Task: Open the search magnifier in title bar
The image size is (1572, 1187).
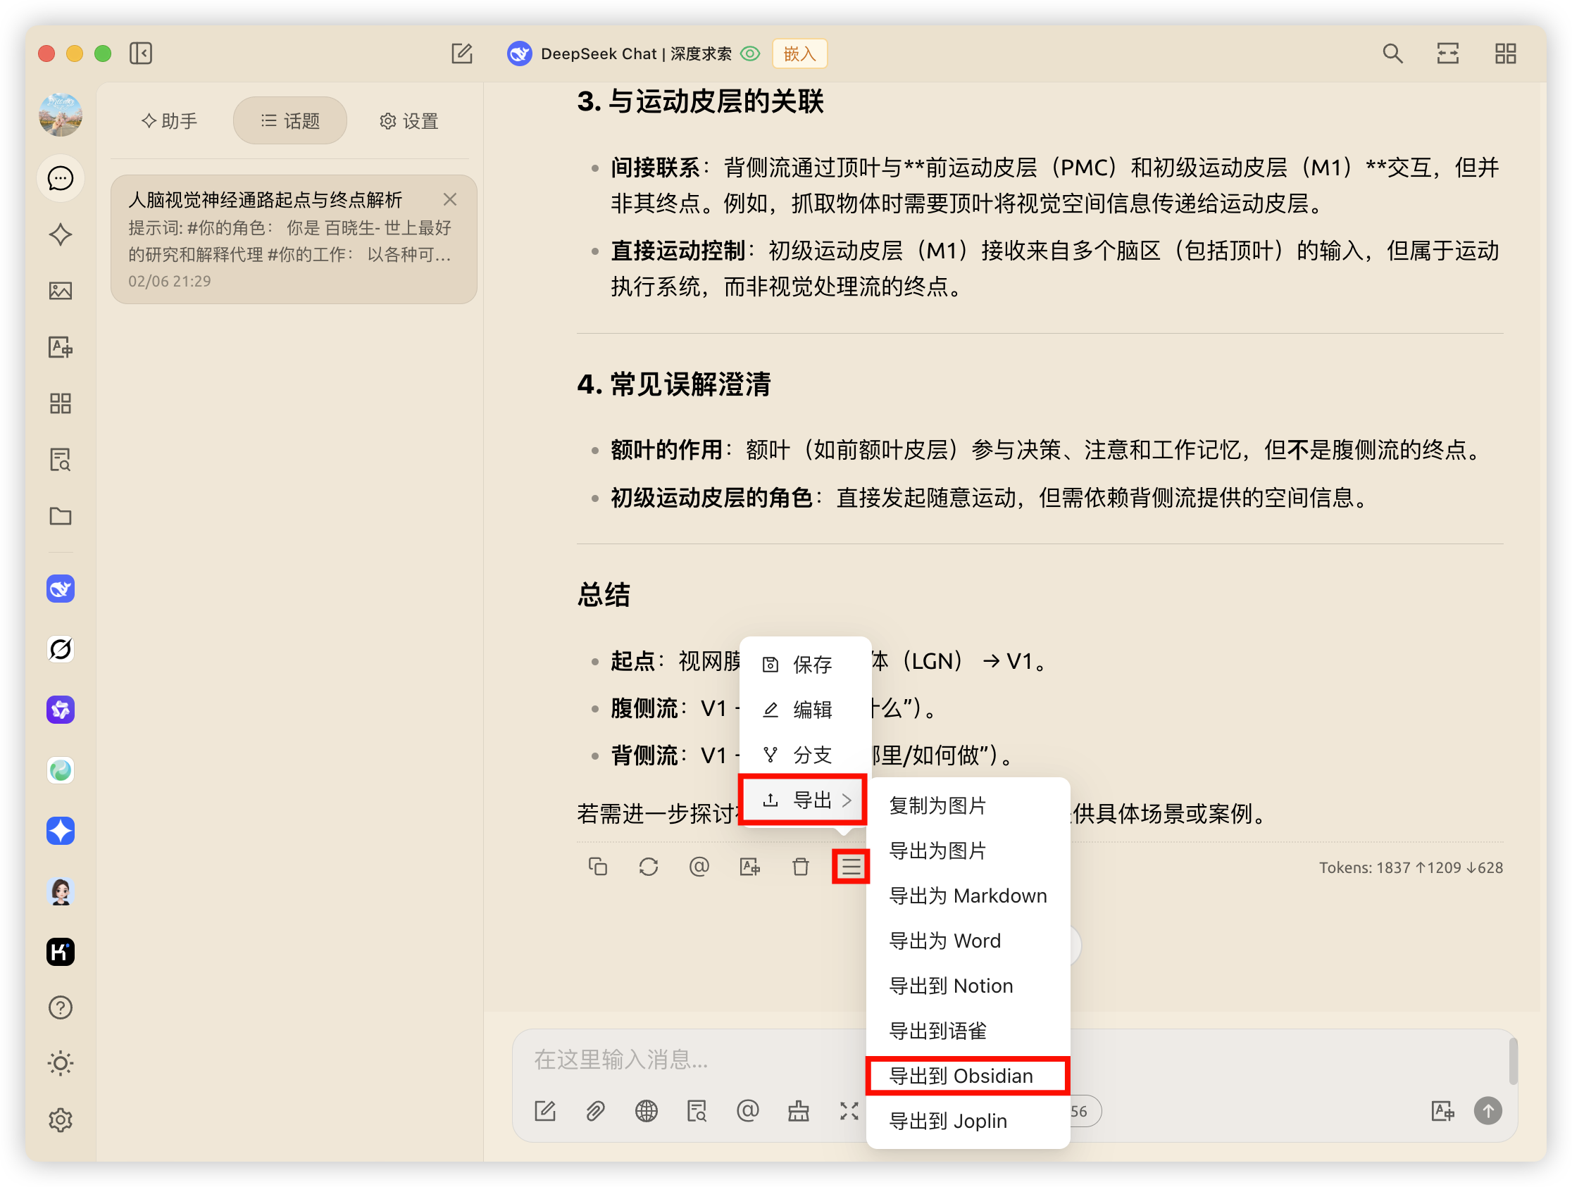Action: (1392, 54)
